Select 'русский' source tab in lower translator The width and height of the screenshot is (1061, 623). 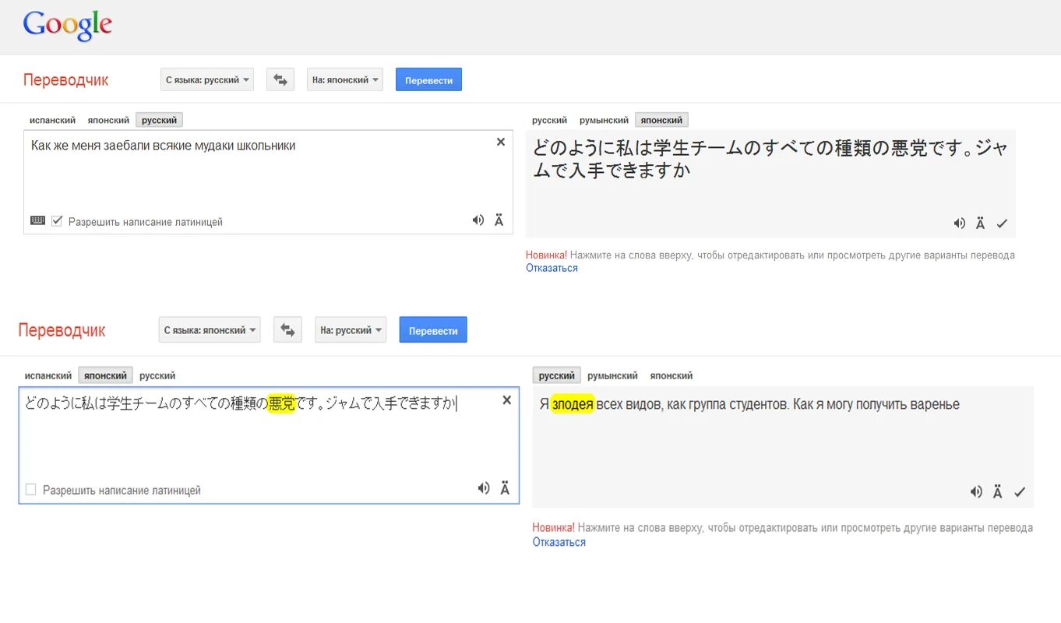pos(157,375)
